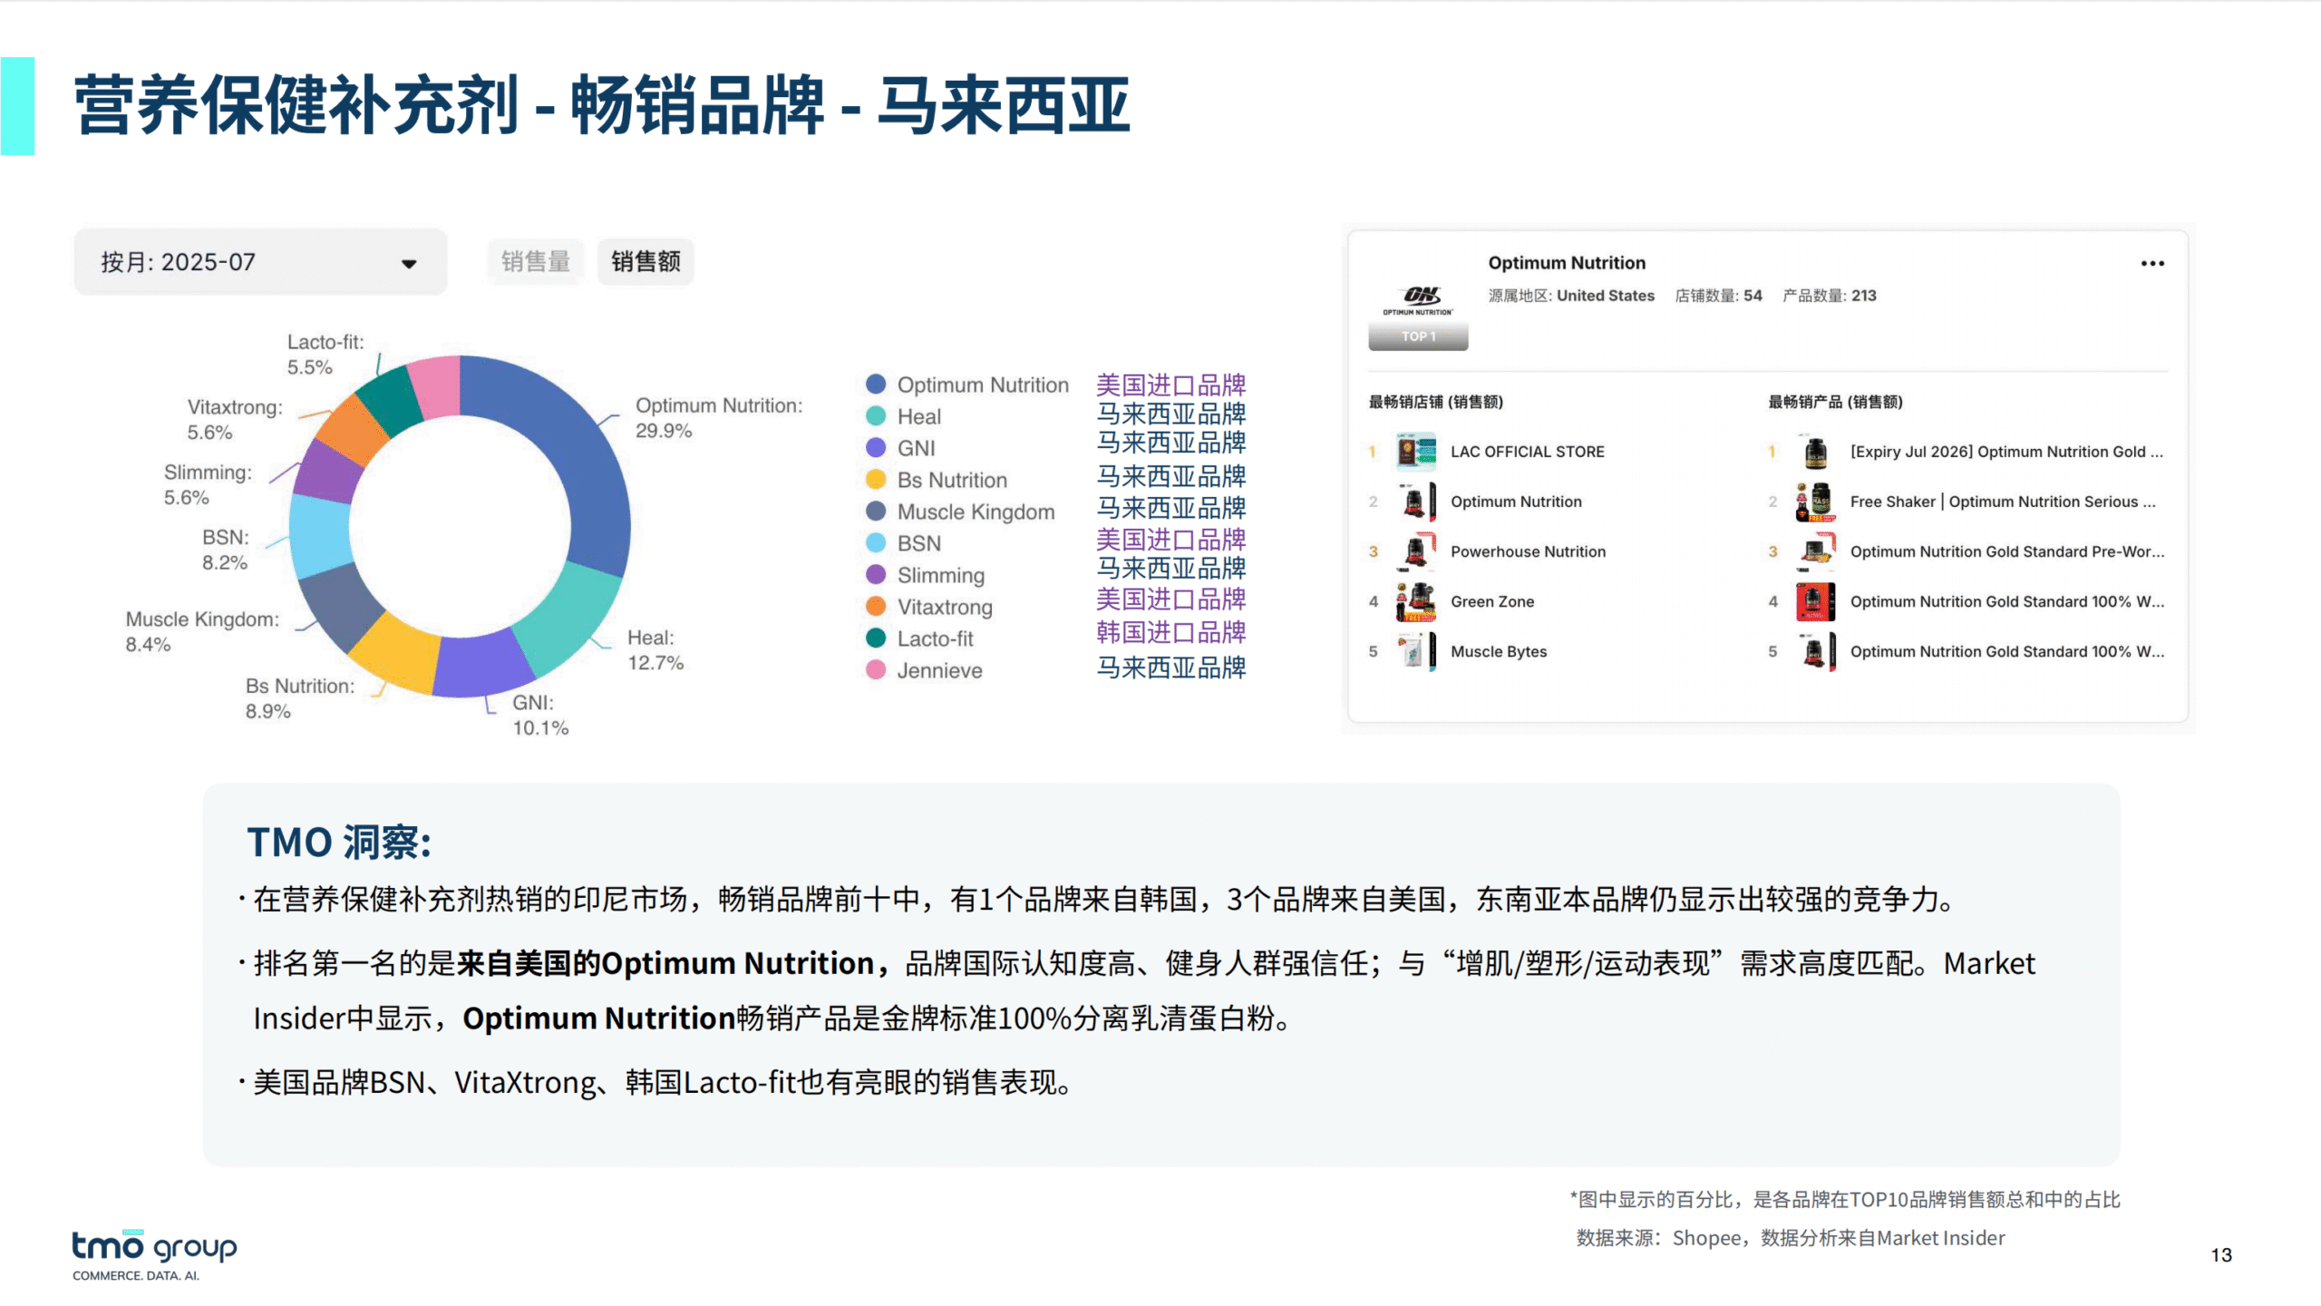Select the BSN light-blue color dot

[x=875, y=542]
